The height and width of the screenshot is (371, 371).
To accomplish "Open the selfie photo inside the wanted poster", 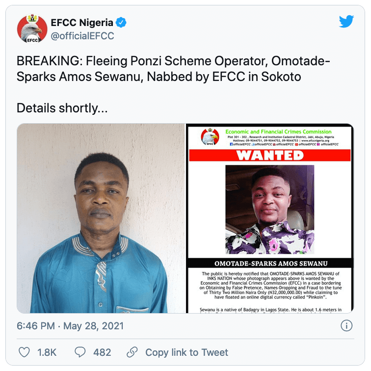I will click(269, 209).
